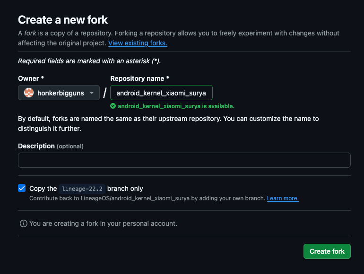Click the personal account notice text
Viewport: 364px width, 274px height.
104,223
